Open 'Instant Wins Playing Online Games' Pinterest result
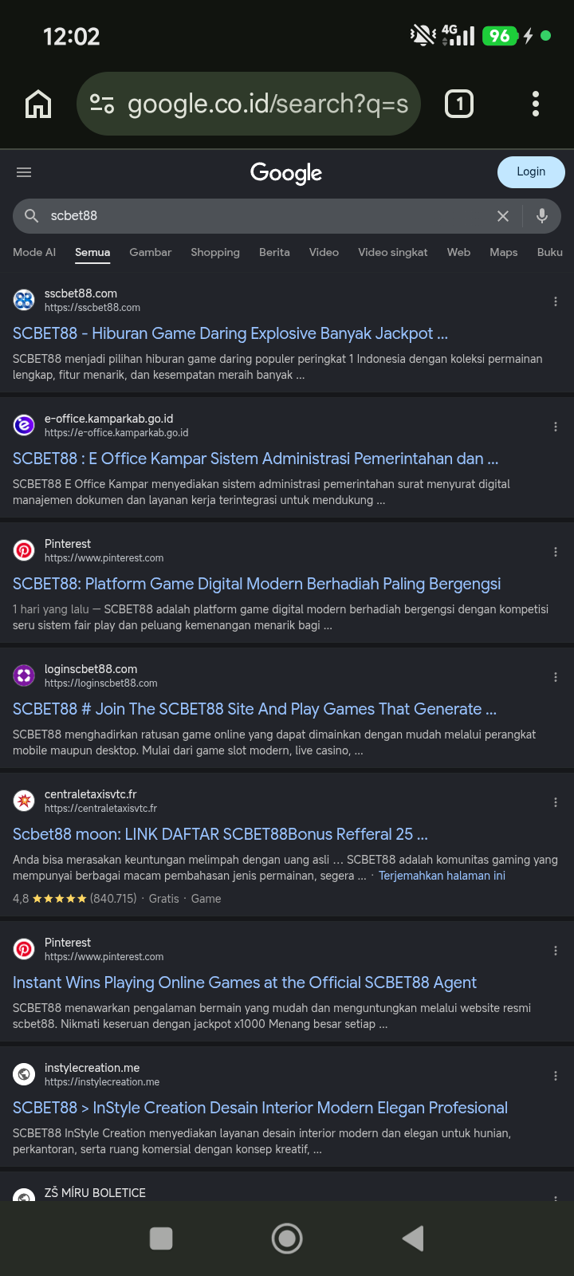 (x=245, y=983)
